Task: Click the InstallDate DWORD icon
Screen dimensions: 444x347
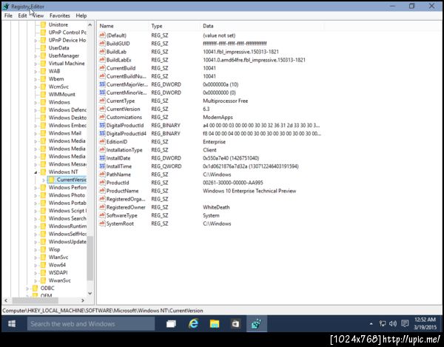Action: pyautogui.click(x=102, y=158)
